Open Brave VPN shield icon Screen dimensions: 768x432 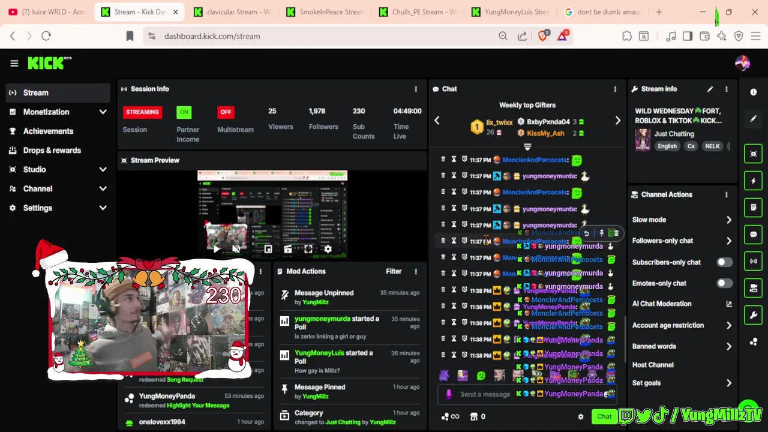click(x=739, y=36)
